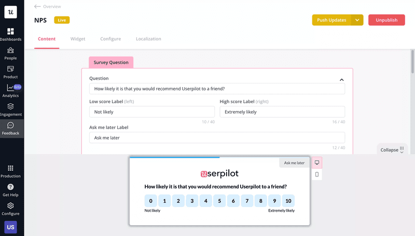
Task: Click the 'Not likely' preview label
Action: point(152,211)
